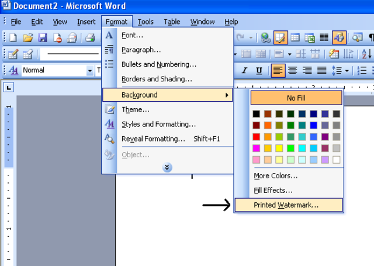Pick the bright red color swatch
Image resolution: width=374 pixels, height=266 pixels.
pos(257,137)
